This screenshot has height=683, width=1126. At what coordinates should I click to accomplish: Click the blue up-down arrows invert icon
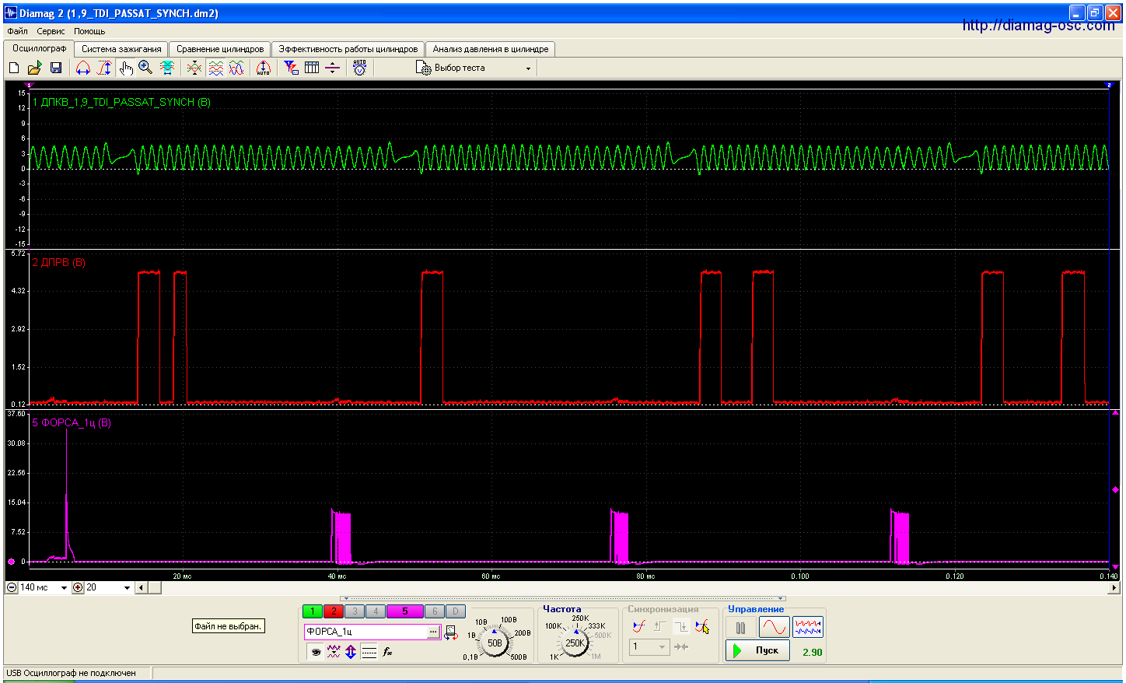coord(351,652)
